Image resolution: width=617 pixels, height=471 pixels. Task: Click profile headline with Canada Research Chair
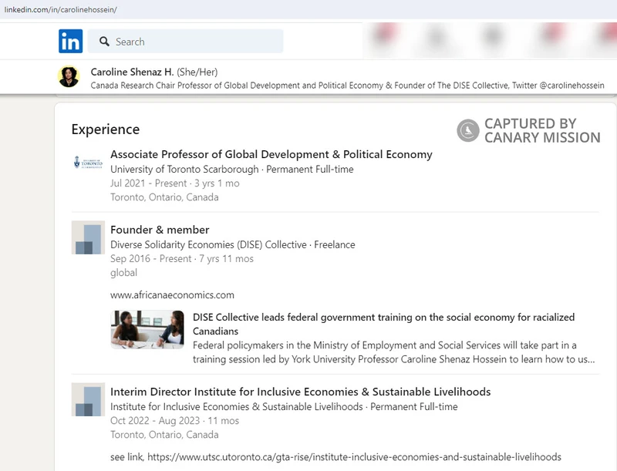(348, 86)
